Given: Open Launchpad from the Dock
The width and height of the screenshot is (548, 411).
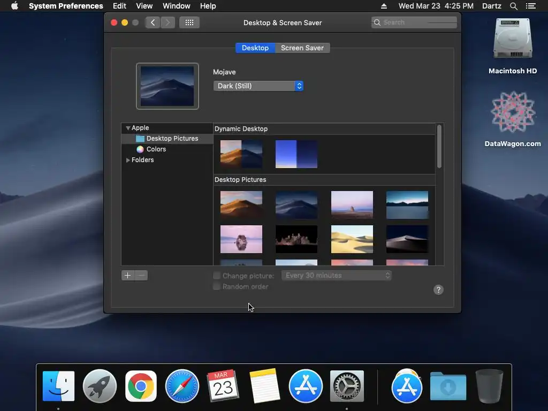Looking at the screenshot, I should 100,386.
